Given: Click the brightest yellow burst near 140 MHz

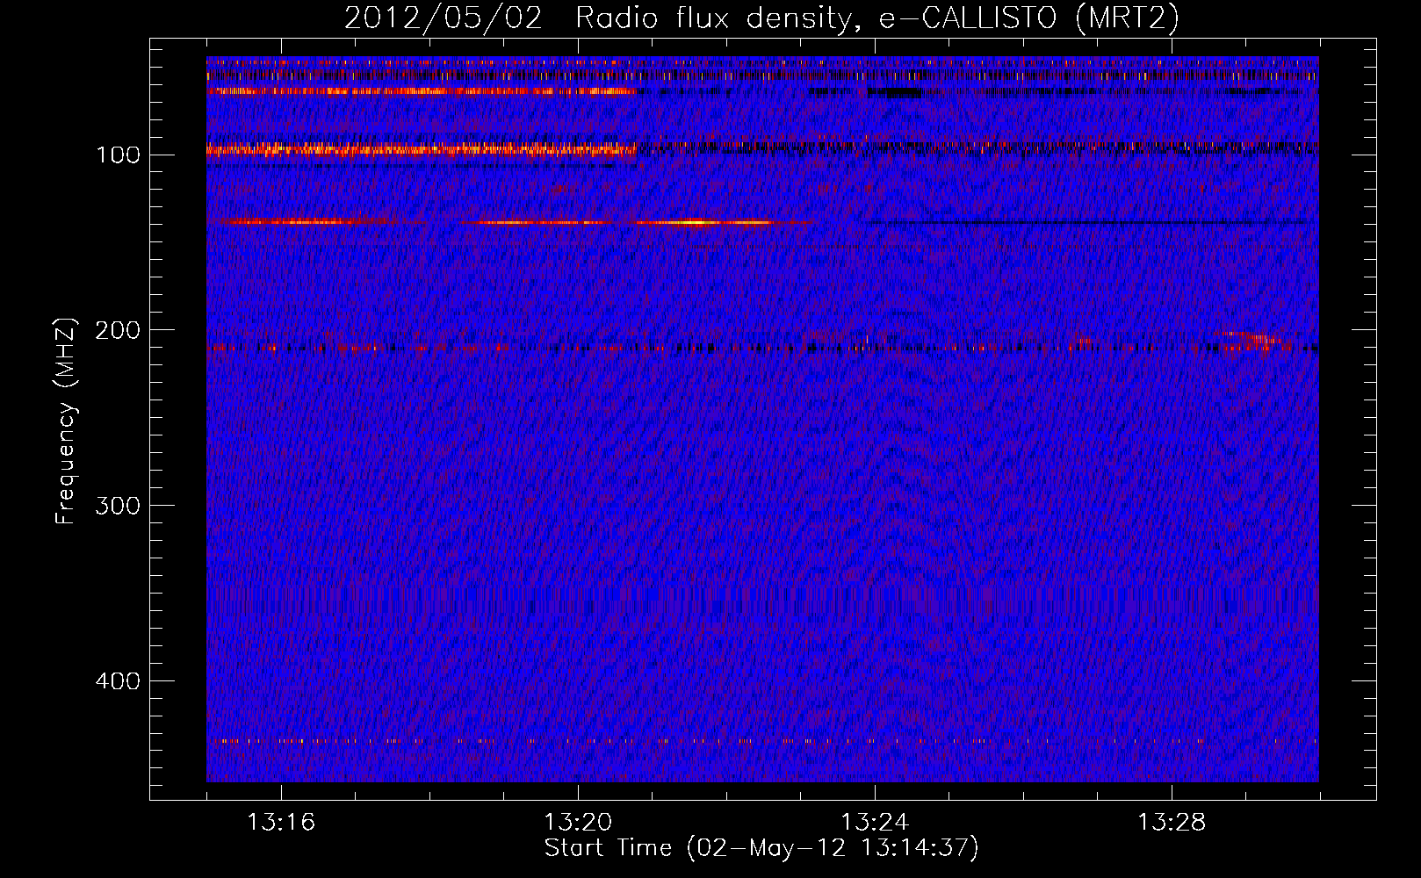Looking at the screenshot, I should (x=695, y=222).
